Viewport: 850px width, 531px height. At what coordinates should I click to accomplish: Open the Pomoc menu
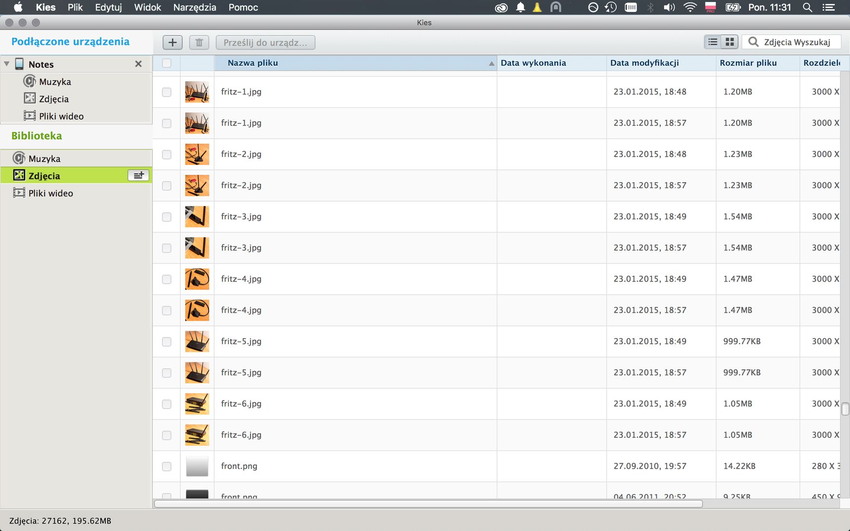point(243,7)
